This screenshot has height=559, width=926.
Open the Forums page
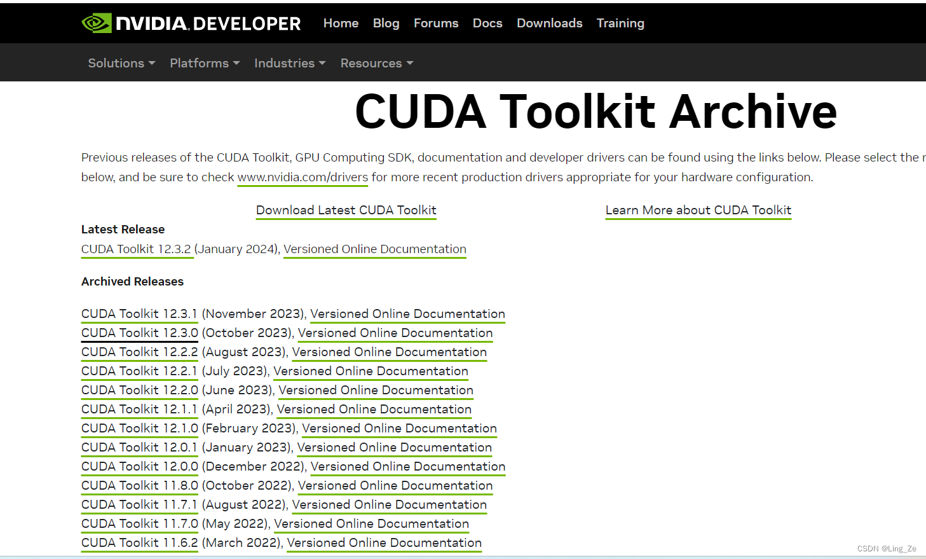coord(436,23)
